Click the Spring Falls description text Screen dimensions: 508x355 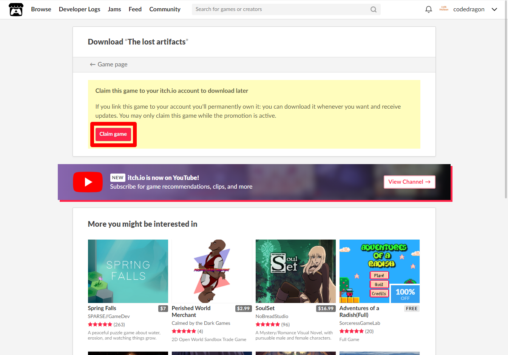[124, 335]
